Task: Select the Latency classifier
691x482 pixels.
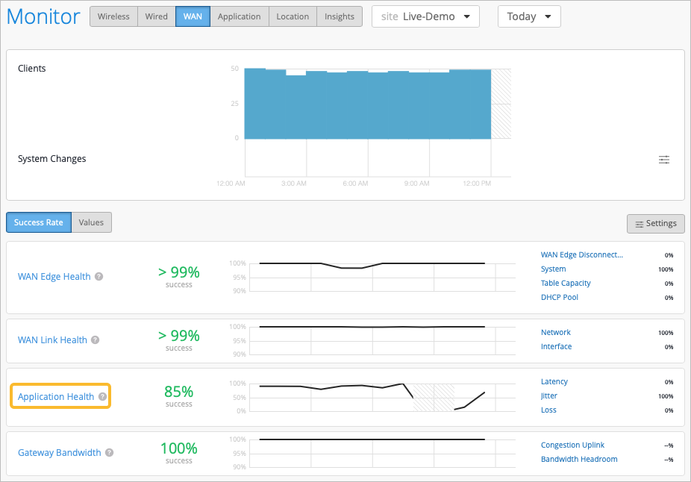Action: [554, 381]
